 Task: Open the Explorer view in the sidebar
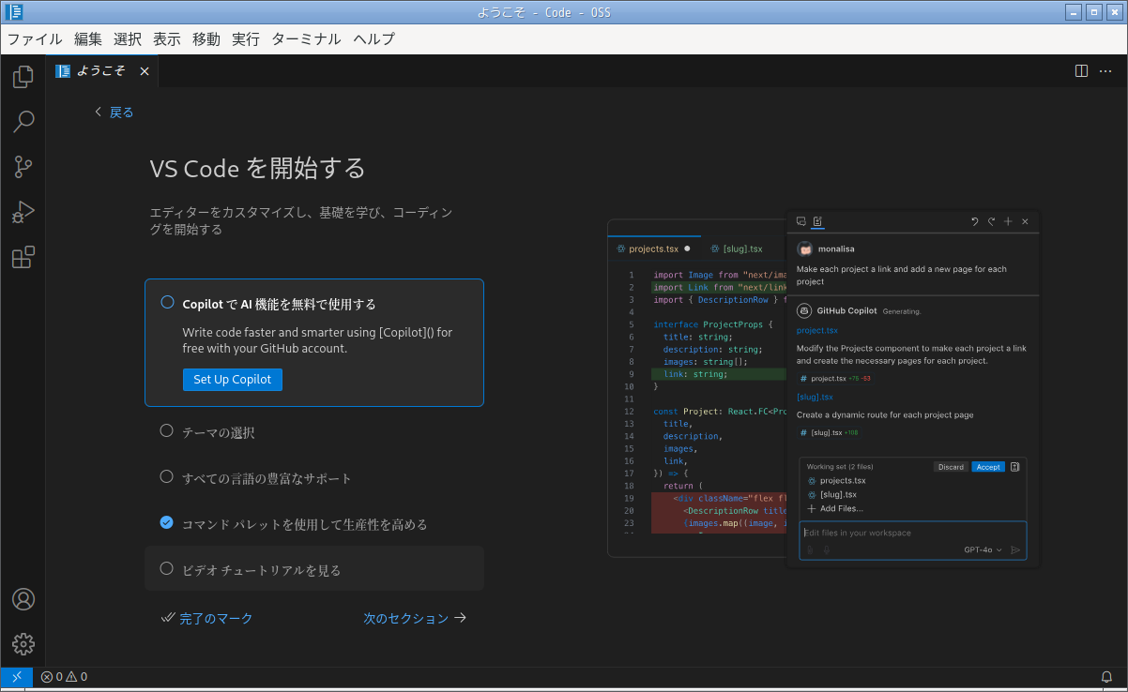[x=23, y=77]
